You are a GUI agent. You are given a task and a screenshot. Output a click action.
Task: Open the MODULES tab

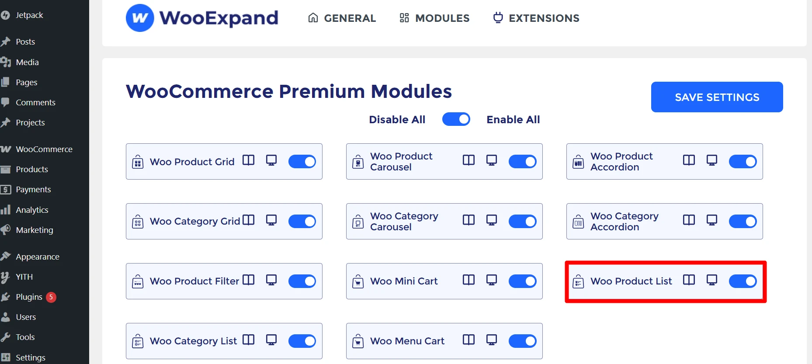coord(434,18)
